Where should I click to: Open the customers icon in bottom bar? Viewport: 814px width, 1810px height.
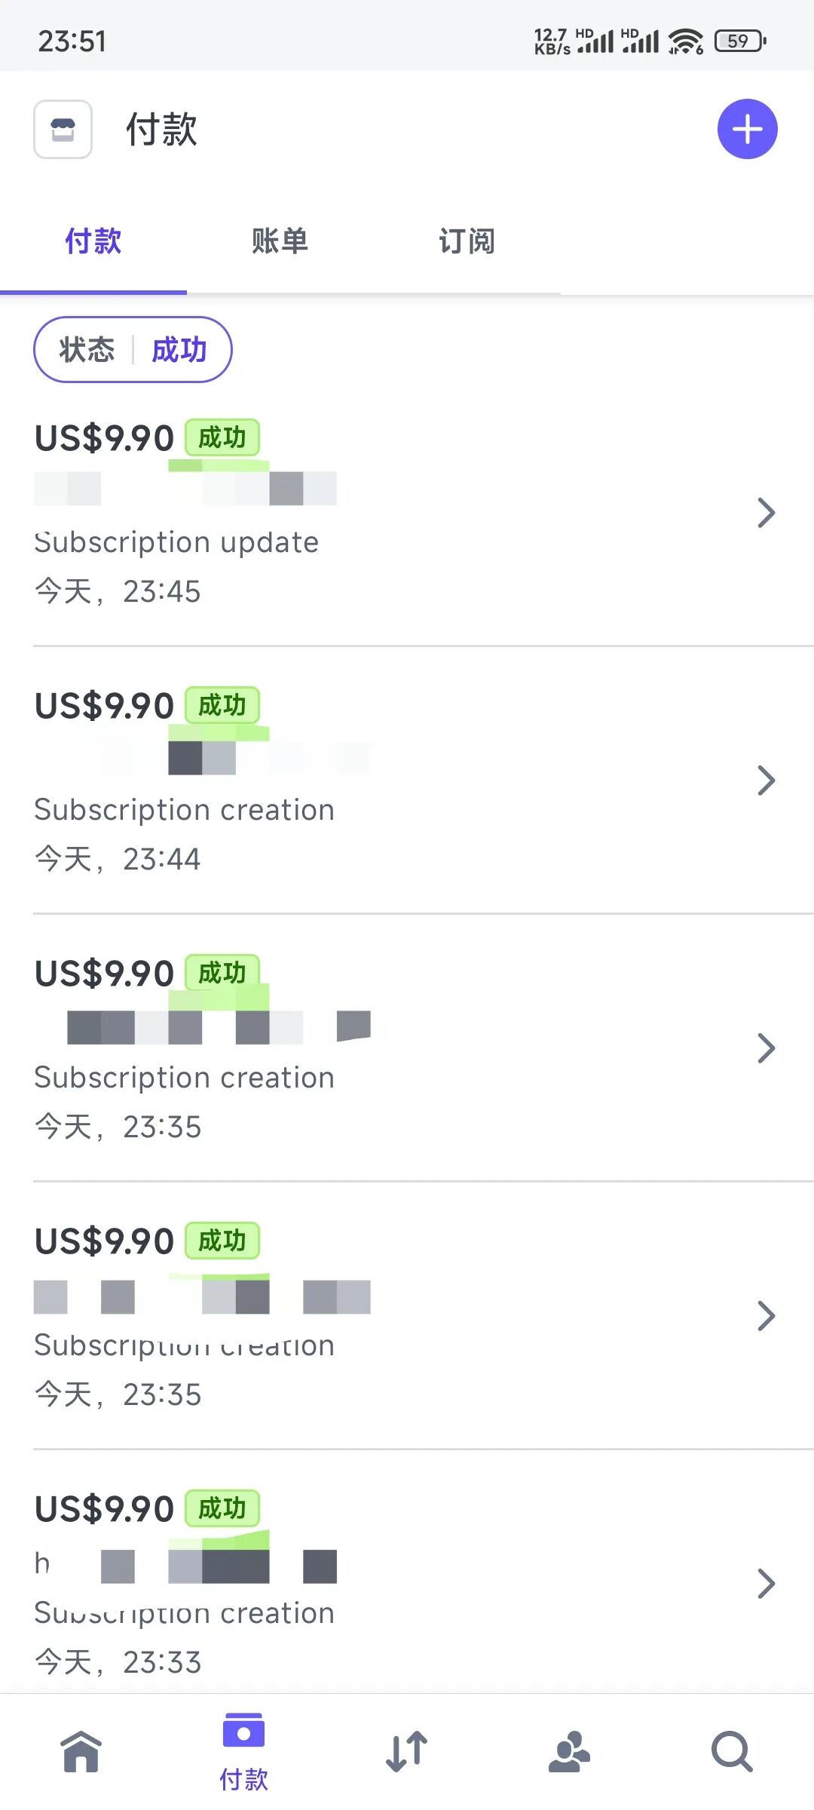point(569,1750)
